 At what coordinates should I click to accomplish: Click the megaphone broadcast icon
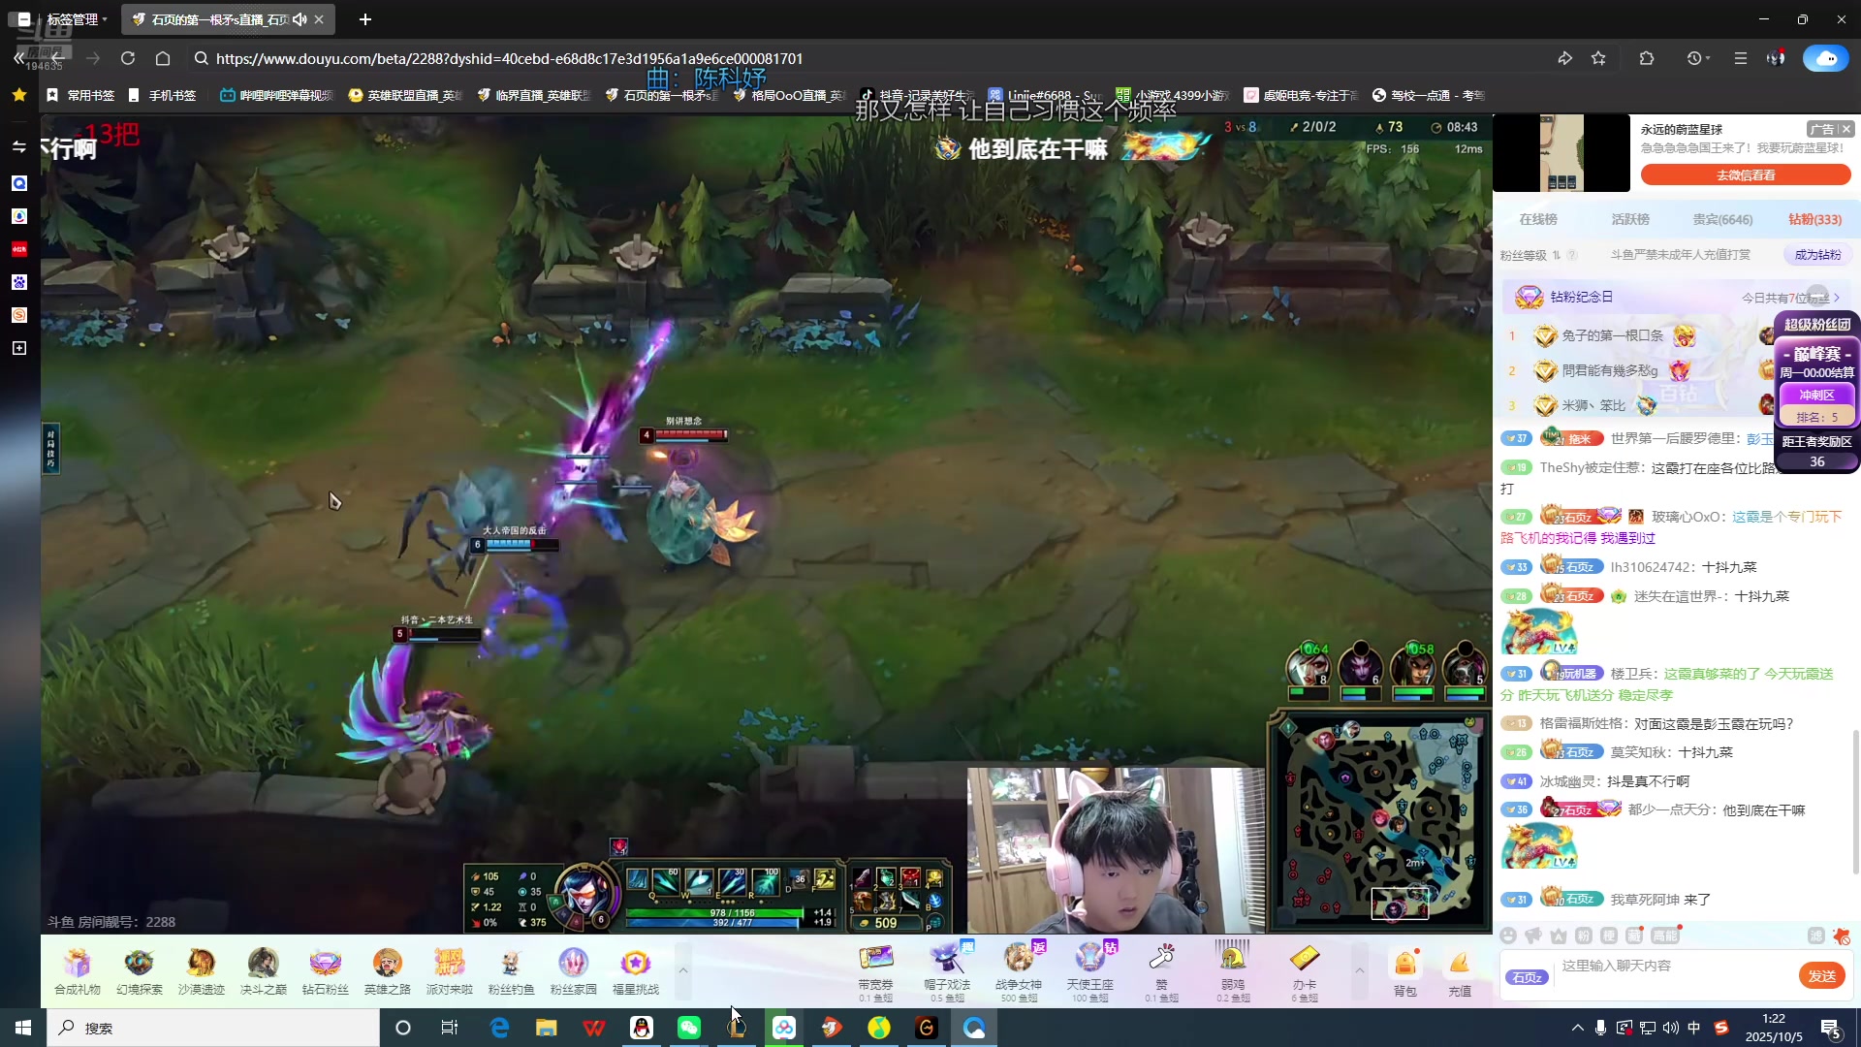(1533, 936)
